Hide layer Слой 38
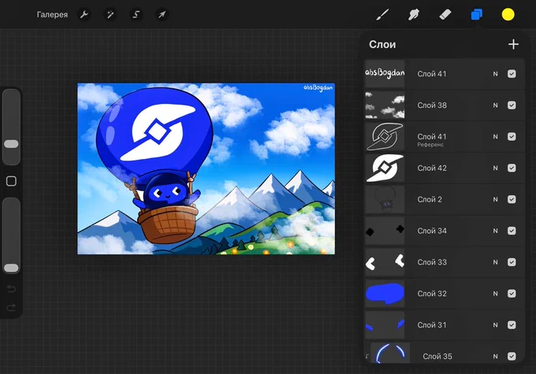 pos(512,106)
